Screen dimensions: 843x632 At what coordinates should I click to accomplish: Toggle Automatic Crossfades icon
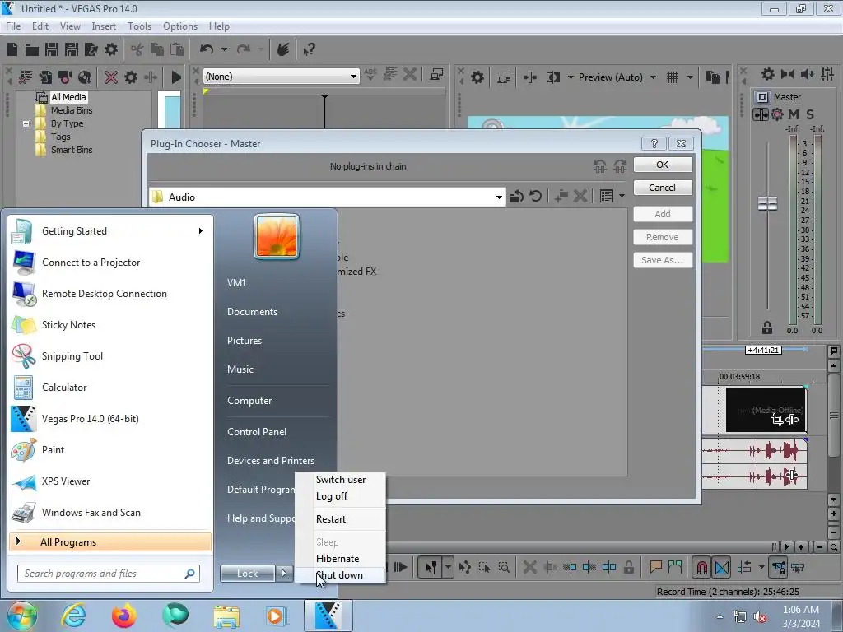722,568
